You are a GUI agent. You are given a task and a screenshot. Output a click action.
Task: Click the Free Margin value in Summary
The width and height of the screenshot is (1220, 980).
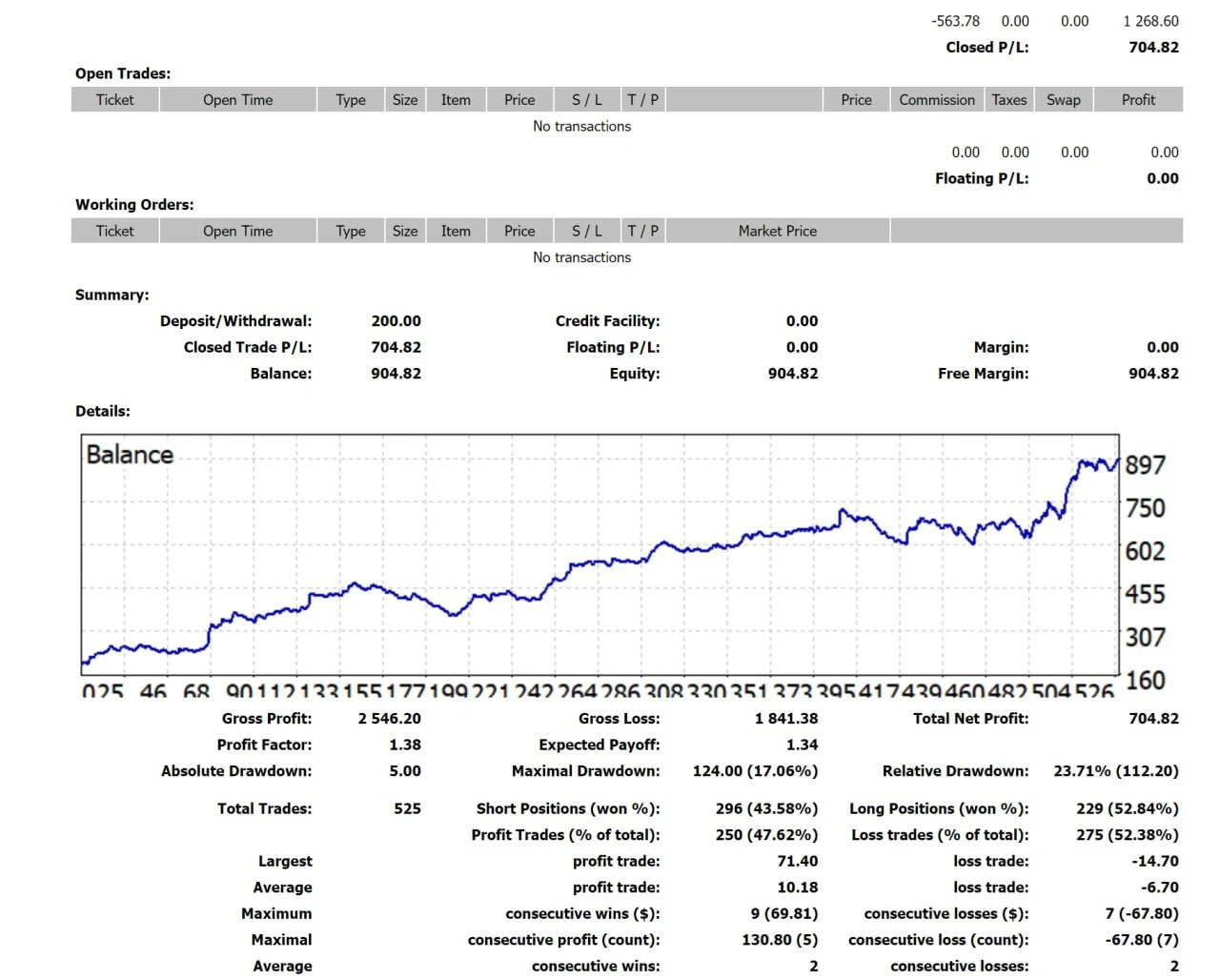1153,374
